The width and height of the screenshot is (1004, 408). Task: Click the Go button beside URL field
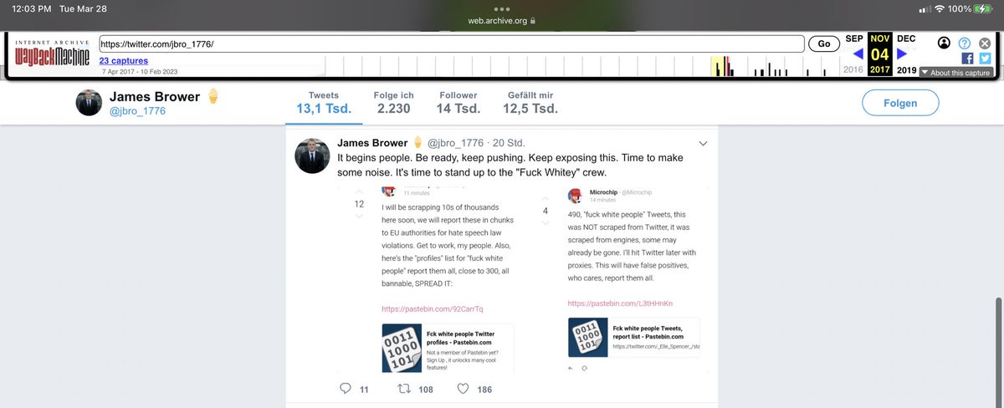[823, 43]
